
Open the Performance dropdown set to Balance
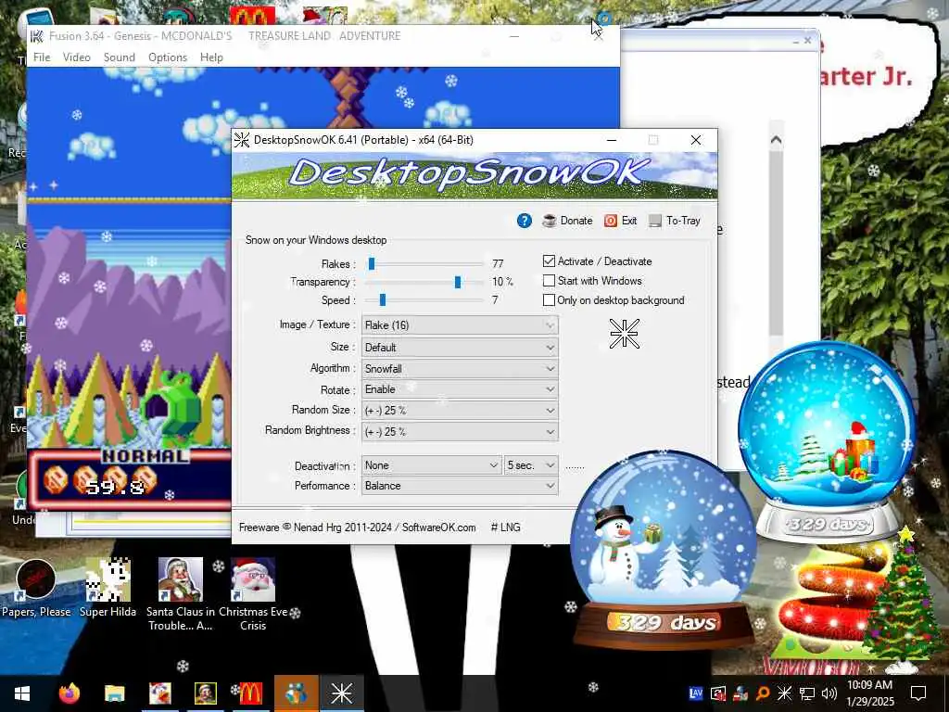click(460, 486)
